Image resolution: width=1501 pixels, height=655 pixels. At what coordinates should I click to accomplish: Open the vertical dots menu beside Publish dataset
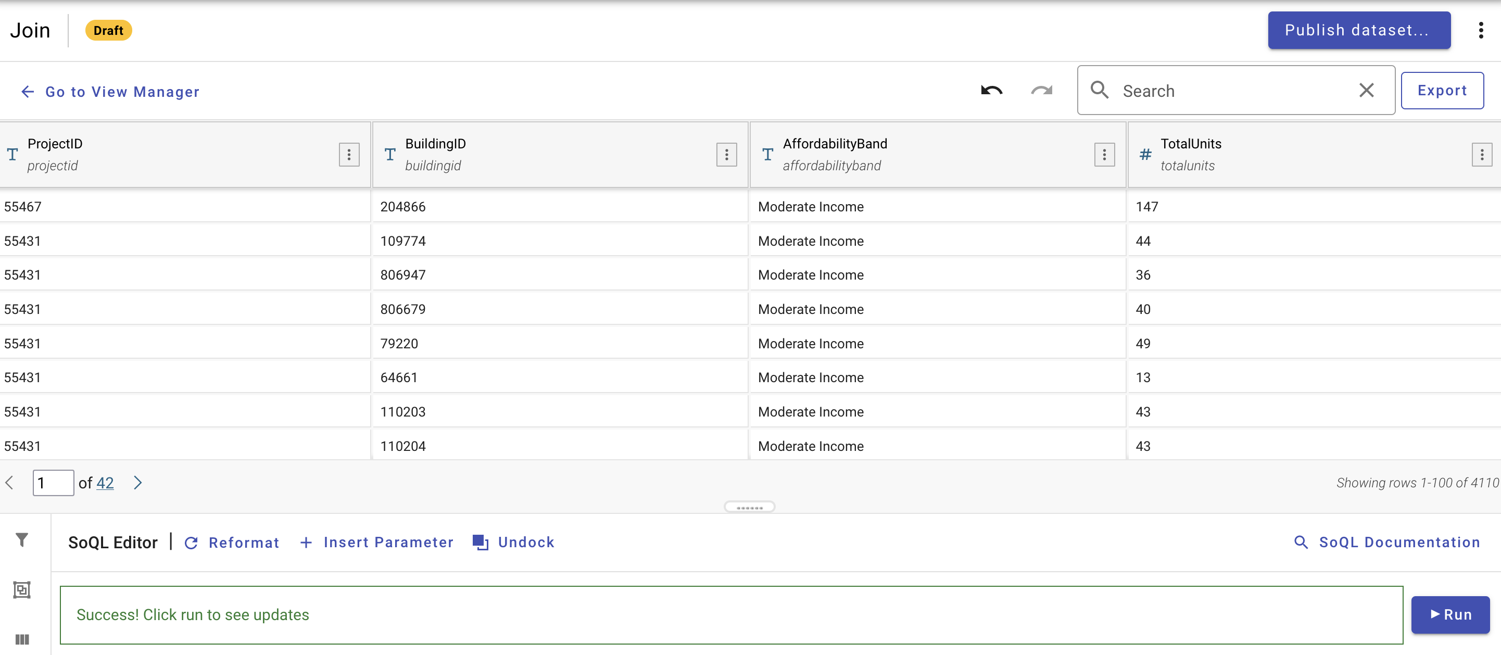point(1481,30)
